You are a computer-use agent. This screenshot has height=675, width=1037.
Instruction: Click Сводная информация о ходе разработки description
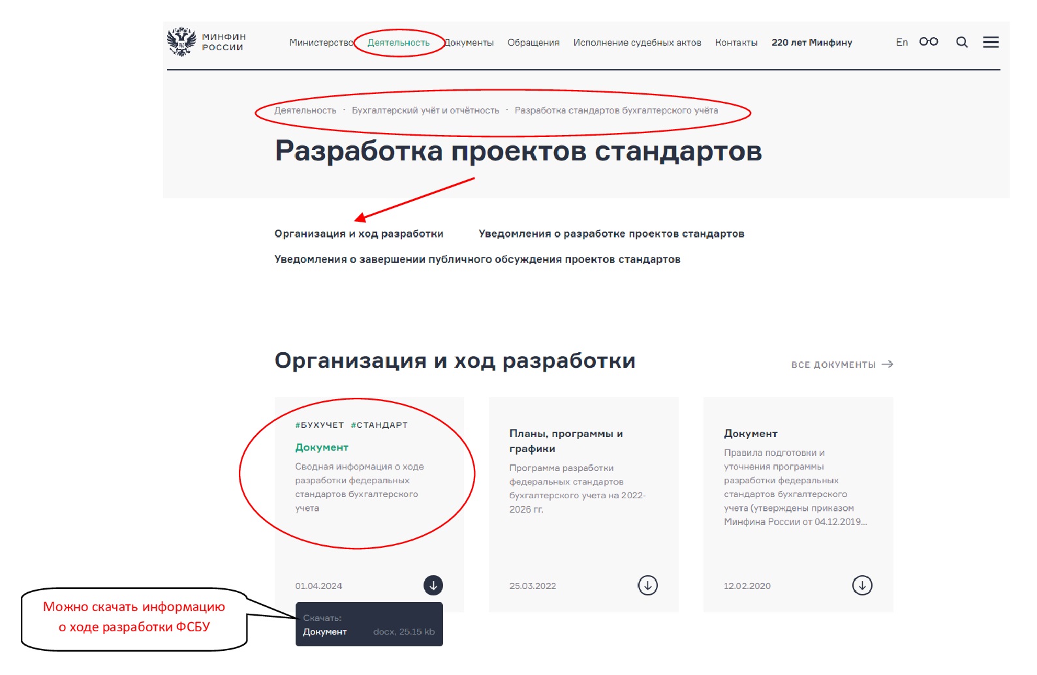click(x=360, y=487)
